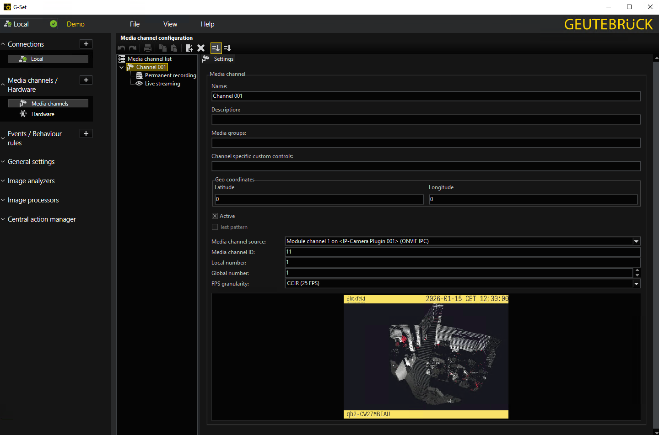Viewport: 659px width, 435px height.
Task: Select the Permanent recording database item
Action: 170,75
